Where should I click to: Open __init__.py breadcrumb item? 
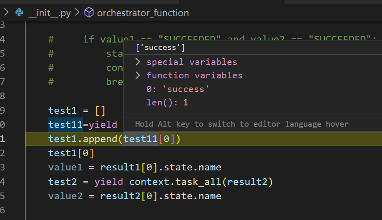50,13
